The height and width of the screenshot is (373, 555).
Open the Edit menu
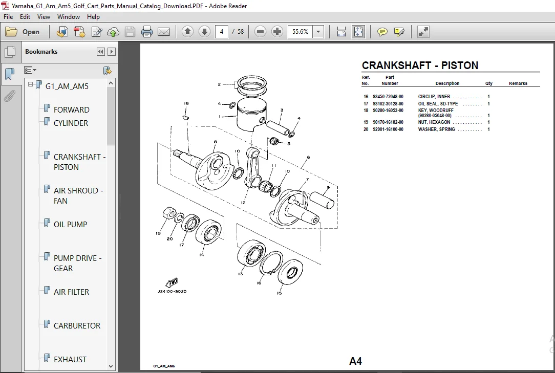point(25,17)
